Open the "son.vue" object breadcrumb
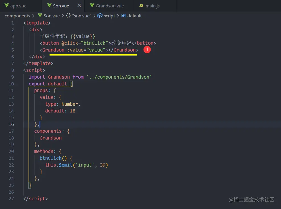This screenshot has height=209, width=281. [82, 16]
